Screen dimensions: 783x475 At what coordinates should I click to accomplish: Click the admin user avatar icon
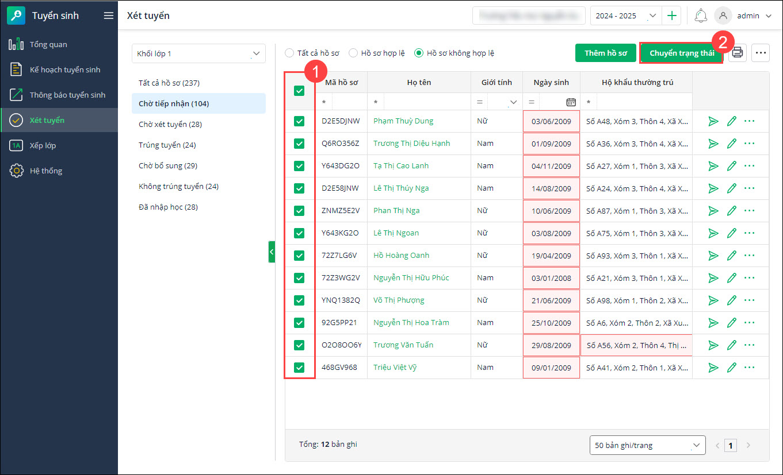click(x=723, y=16)
